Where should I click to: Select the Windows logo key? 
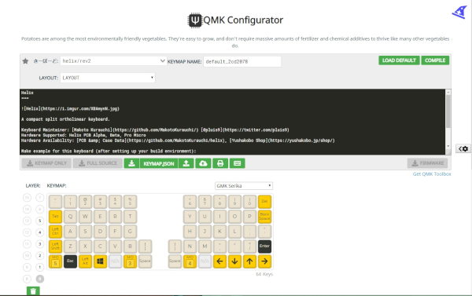coord(100,261)
